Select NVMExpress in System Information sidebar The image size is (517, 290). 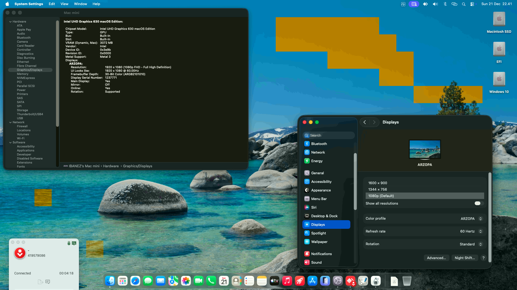pyautogui.click(x=26, y=78)
